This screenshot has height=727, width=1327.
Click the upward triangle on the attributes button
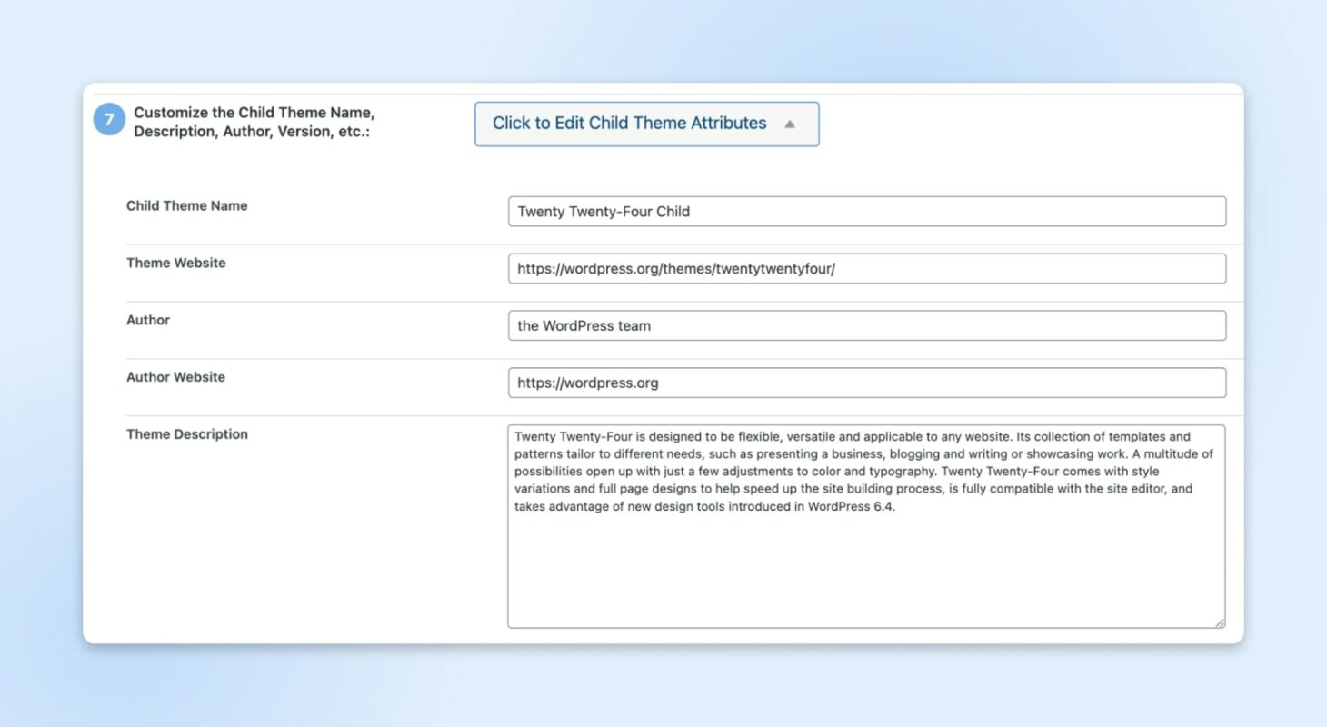tap(789, 124)
